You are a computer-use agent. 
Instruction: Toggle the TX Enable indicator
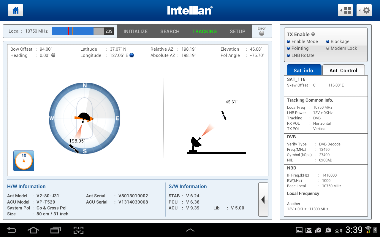[x=313, y=34]
